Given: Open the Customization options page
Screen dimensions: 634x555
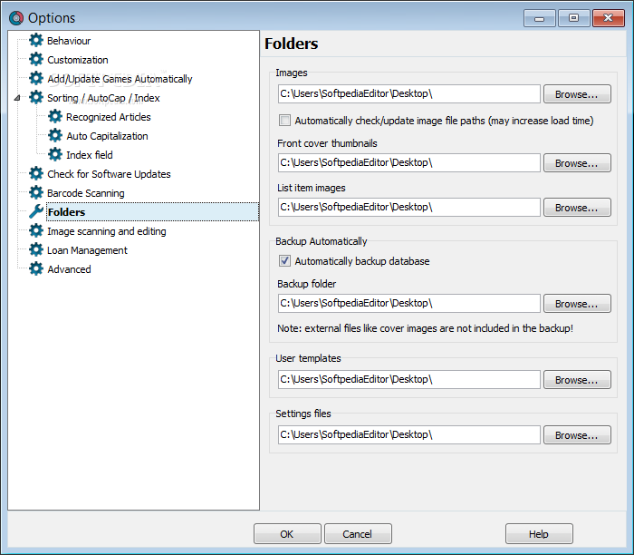Looking at the screenshot, I should point(78,60).
